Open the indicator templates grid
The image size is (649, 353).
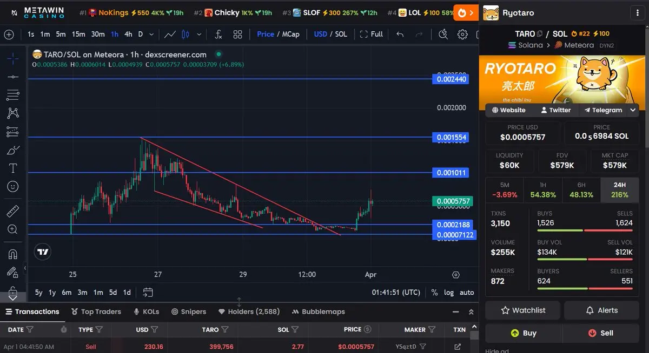(x=237, y=34)
